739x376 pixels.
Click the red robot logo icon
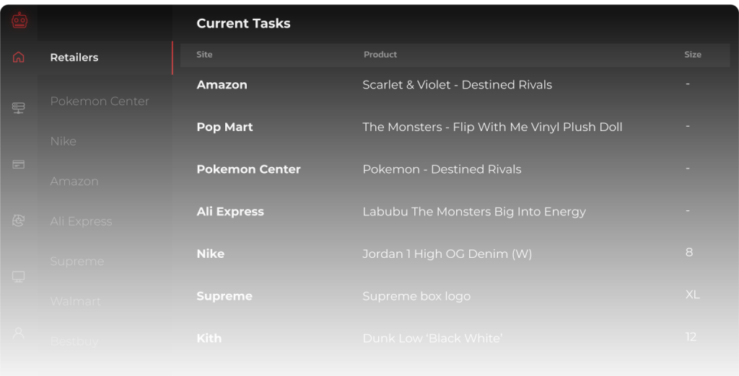[x=19, y=21]
